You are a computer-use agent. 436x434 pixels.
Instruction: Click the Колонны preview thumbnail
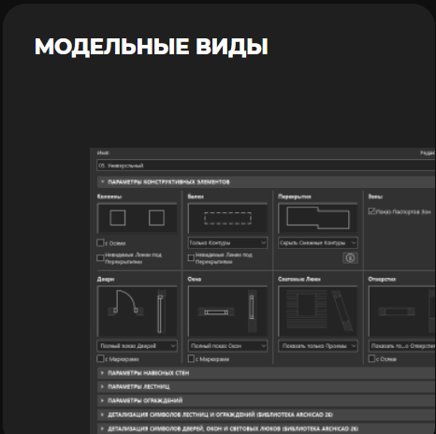(138, 218)
